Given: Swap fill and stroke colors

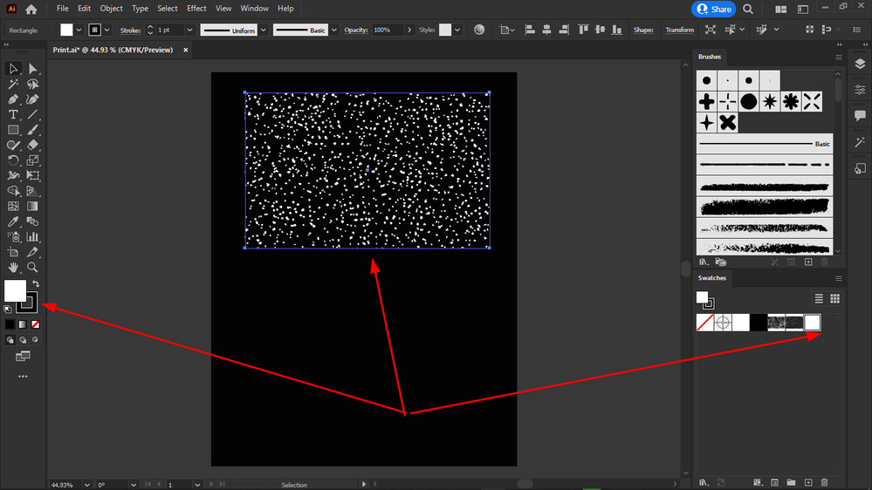Looking at the screenshot, I should (x=36, y=284).
